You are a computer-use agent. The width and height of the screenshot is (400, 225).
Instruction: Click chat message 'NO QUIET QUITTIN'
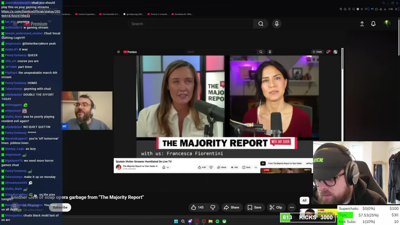[37, 127]
